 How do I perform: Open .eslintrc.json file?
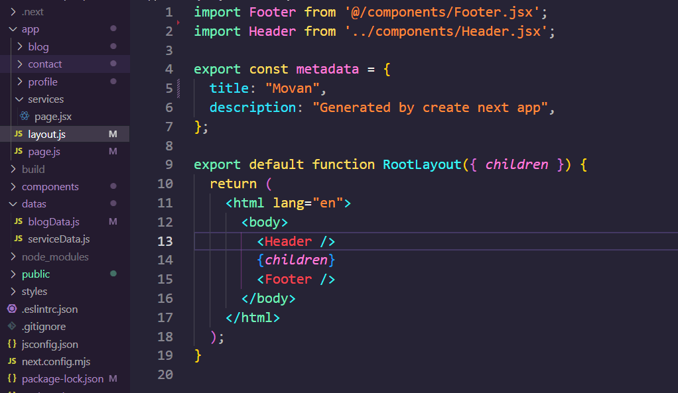click(50, 309)
